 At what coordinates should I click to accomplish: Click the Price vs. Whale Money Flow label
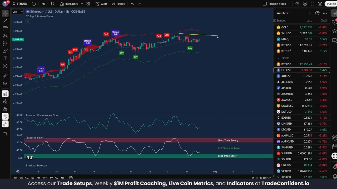click(x=42, y=115)
